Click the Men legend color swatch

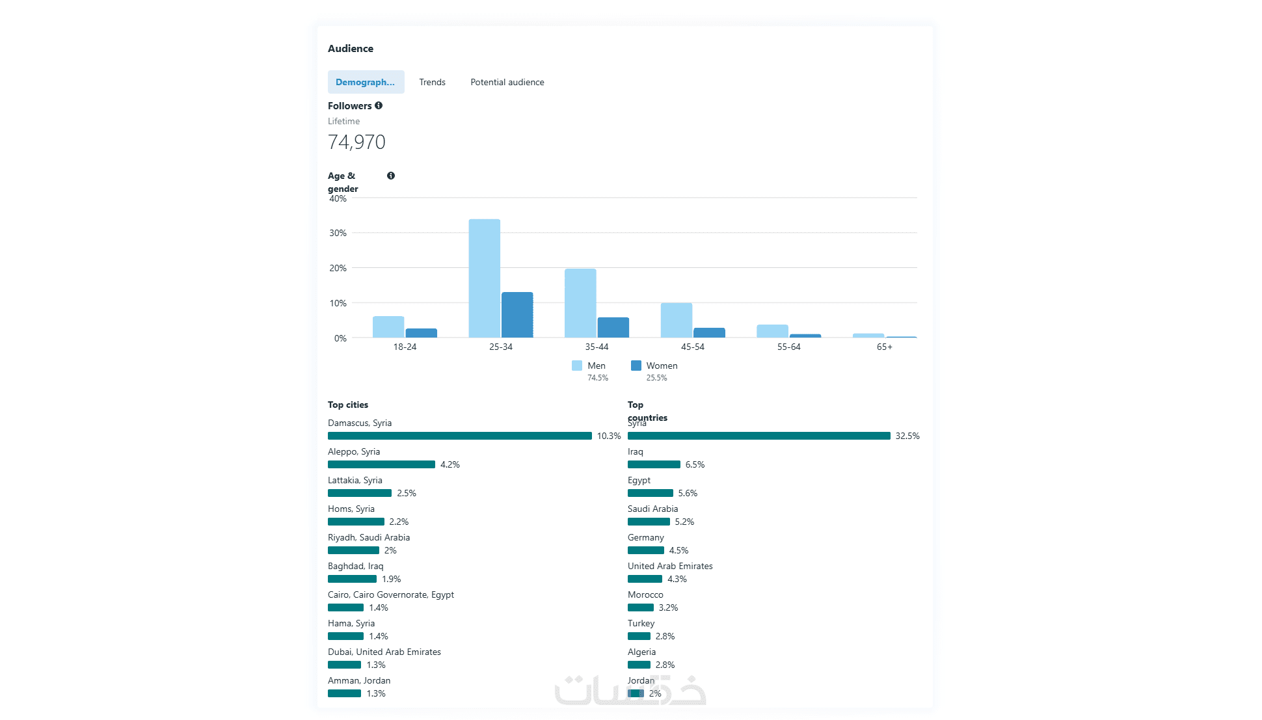click(x=577, y=366)
